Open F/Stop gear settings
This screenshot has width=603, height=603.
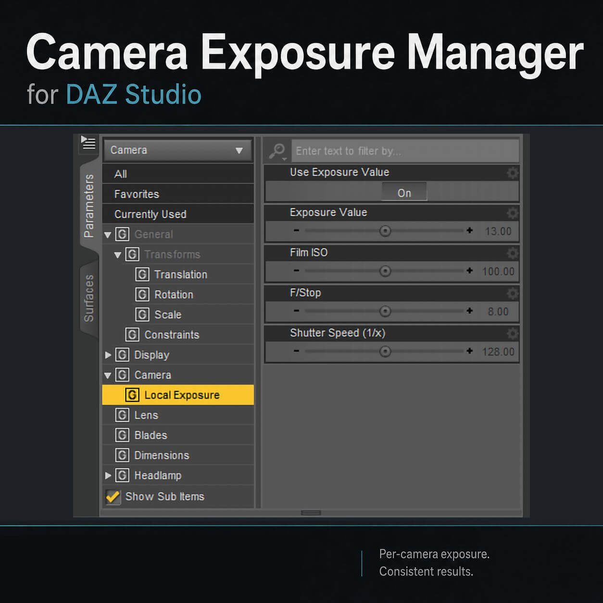513,293
